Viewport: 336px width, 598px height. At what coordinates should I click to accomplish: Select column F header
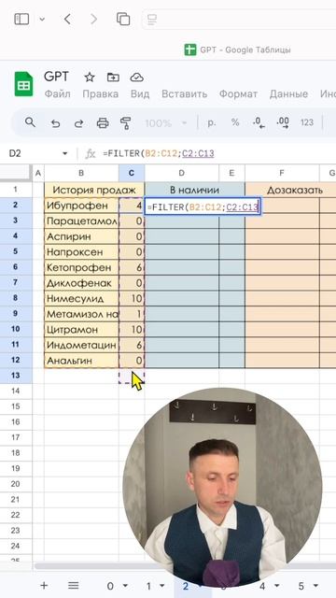282,173
